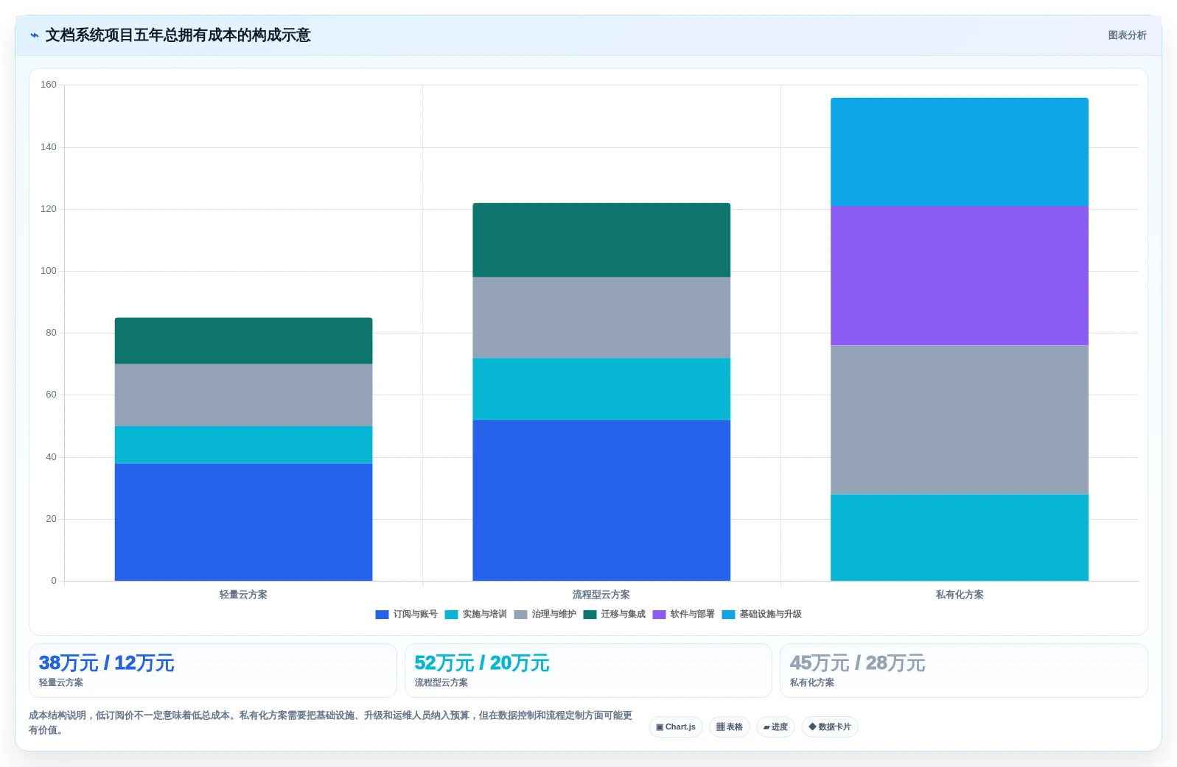
Task: Hide the 基础设施与升级 series via legend label
Action: [x=770, y=615]
